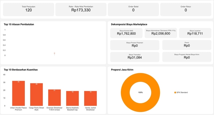
Task: Click the Urban Hoodie Fleece Premium bar
Action: (x=18, y=93)
